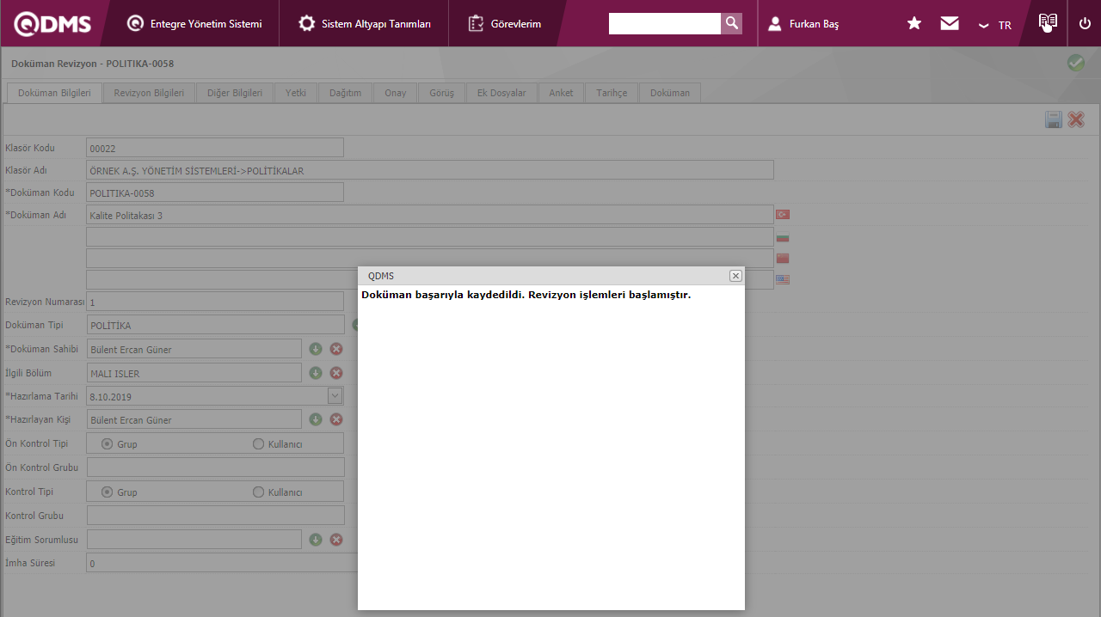Screen dimensions: 1101x617
Task: Open the Hazırlama Tarihi date dropdown
Action: pos(335,396)
